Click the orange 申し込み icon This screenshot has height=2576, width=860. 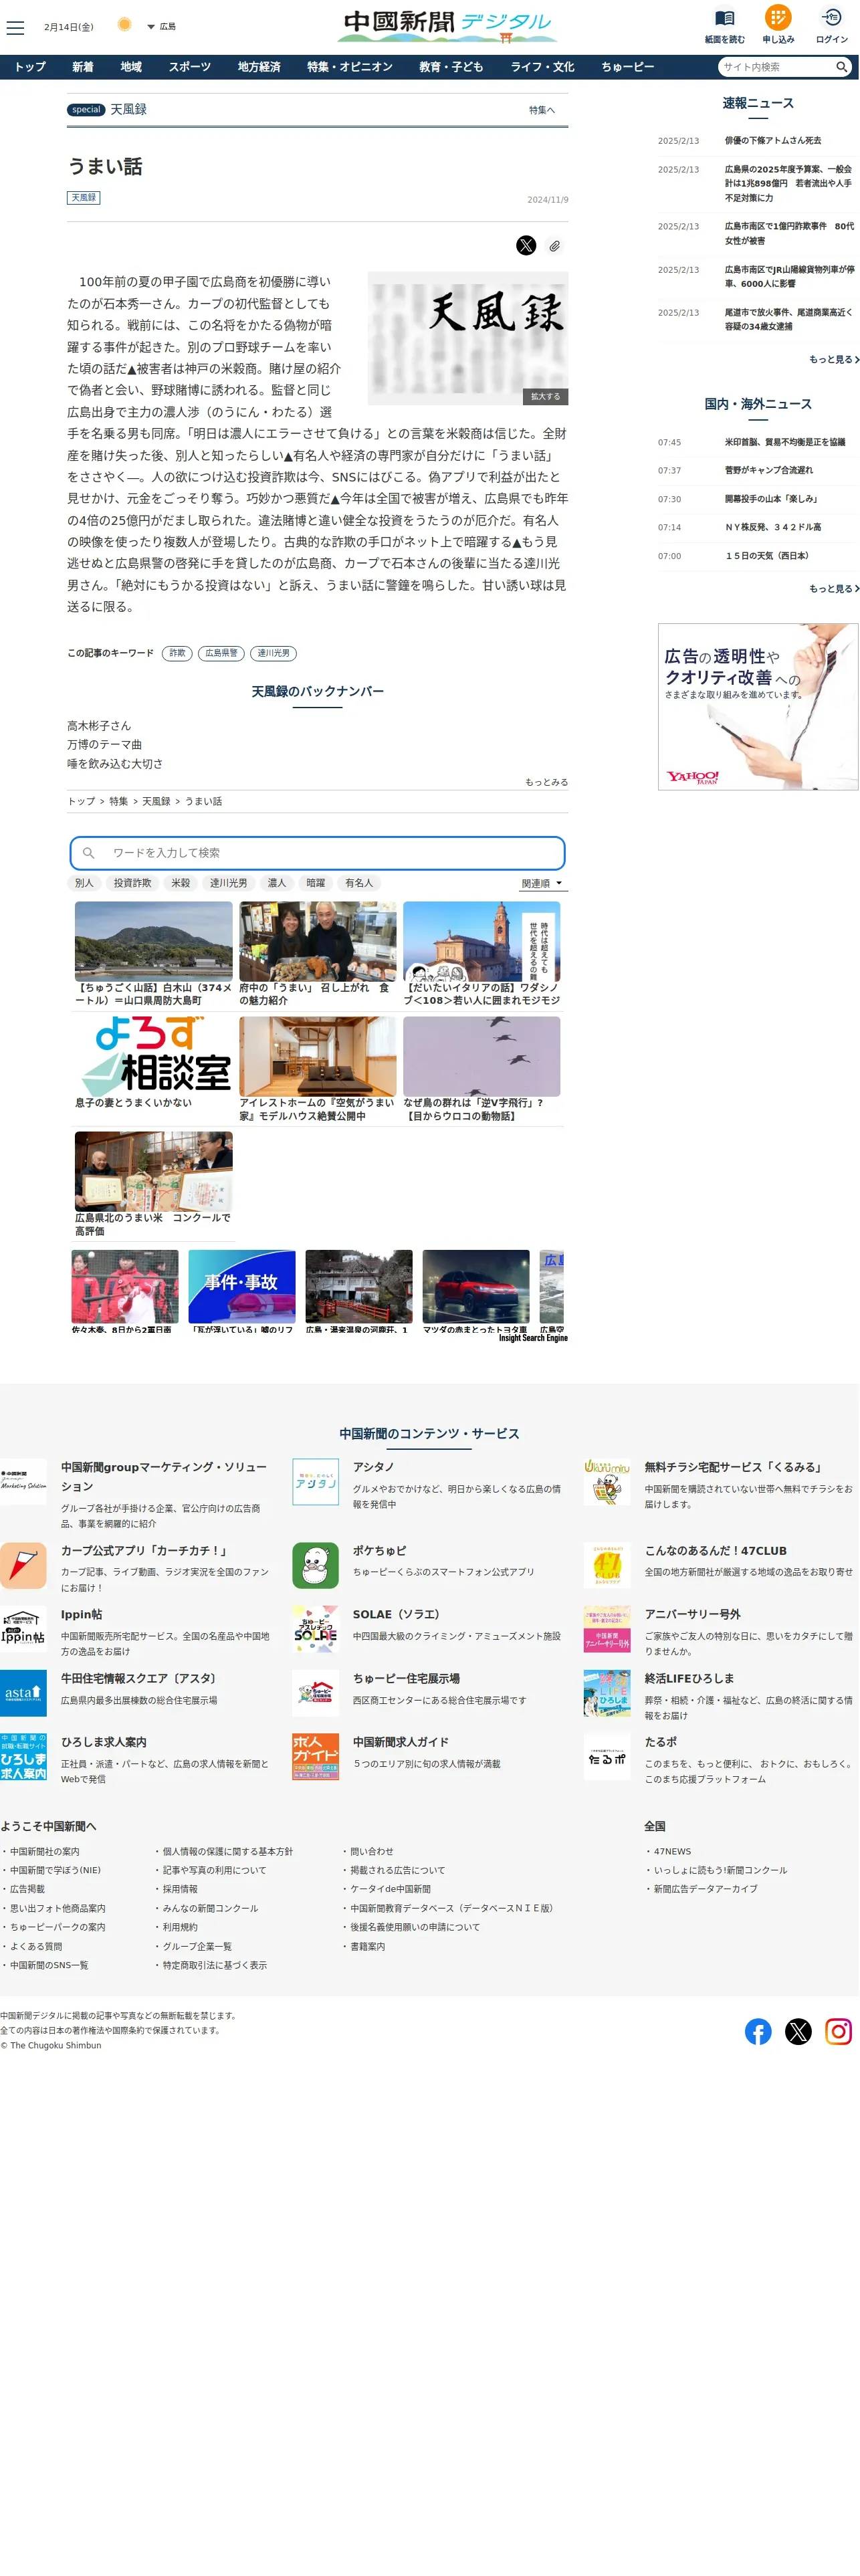point(778,17)
